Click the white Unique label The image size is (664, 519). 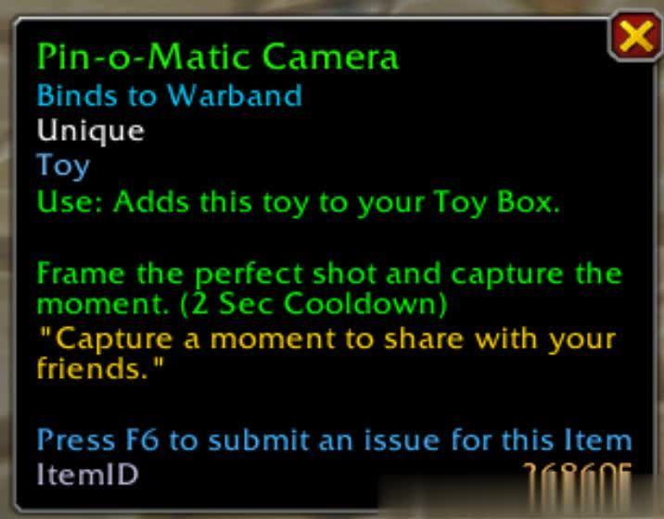coord(91,132)
